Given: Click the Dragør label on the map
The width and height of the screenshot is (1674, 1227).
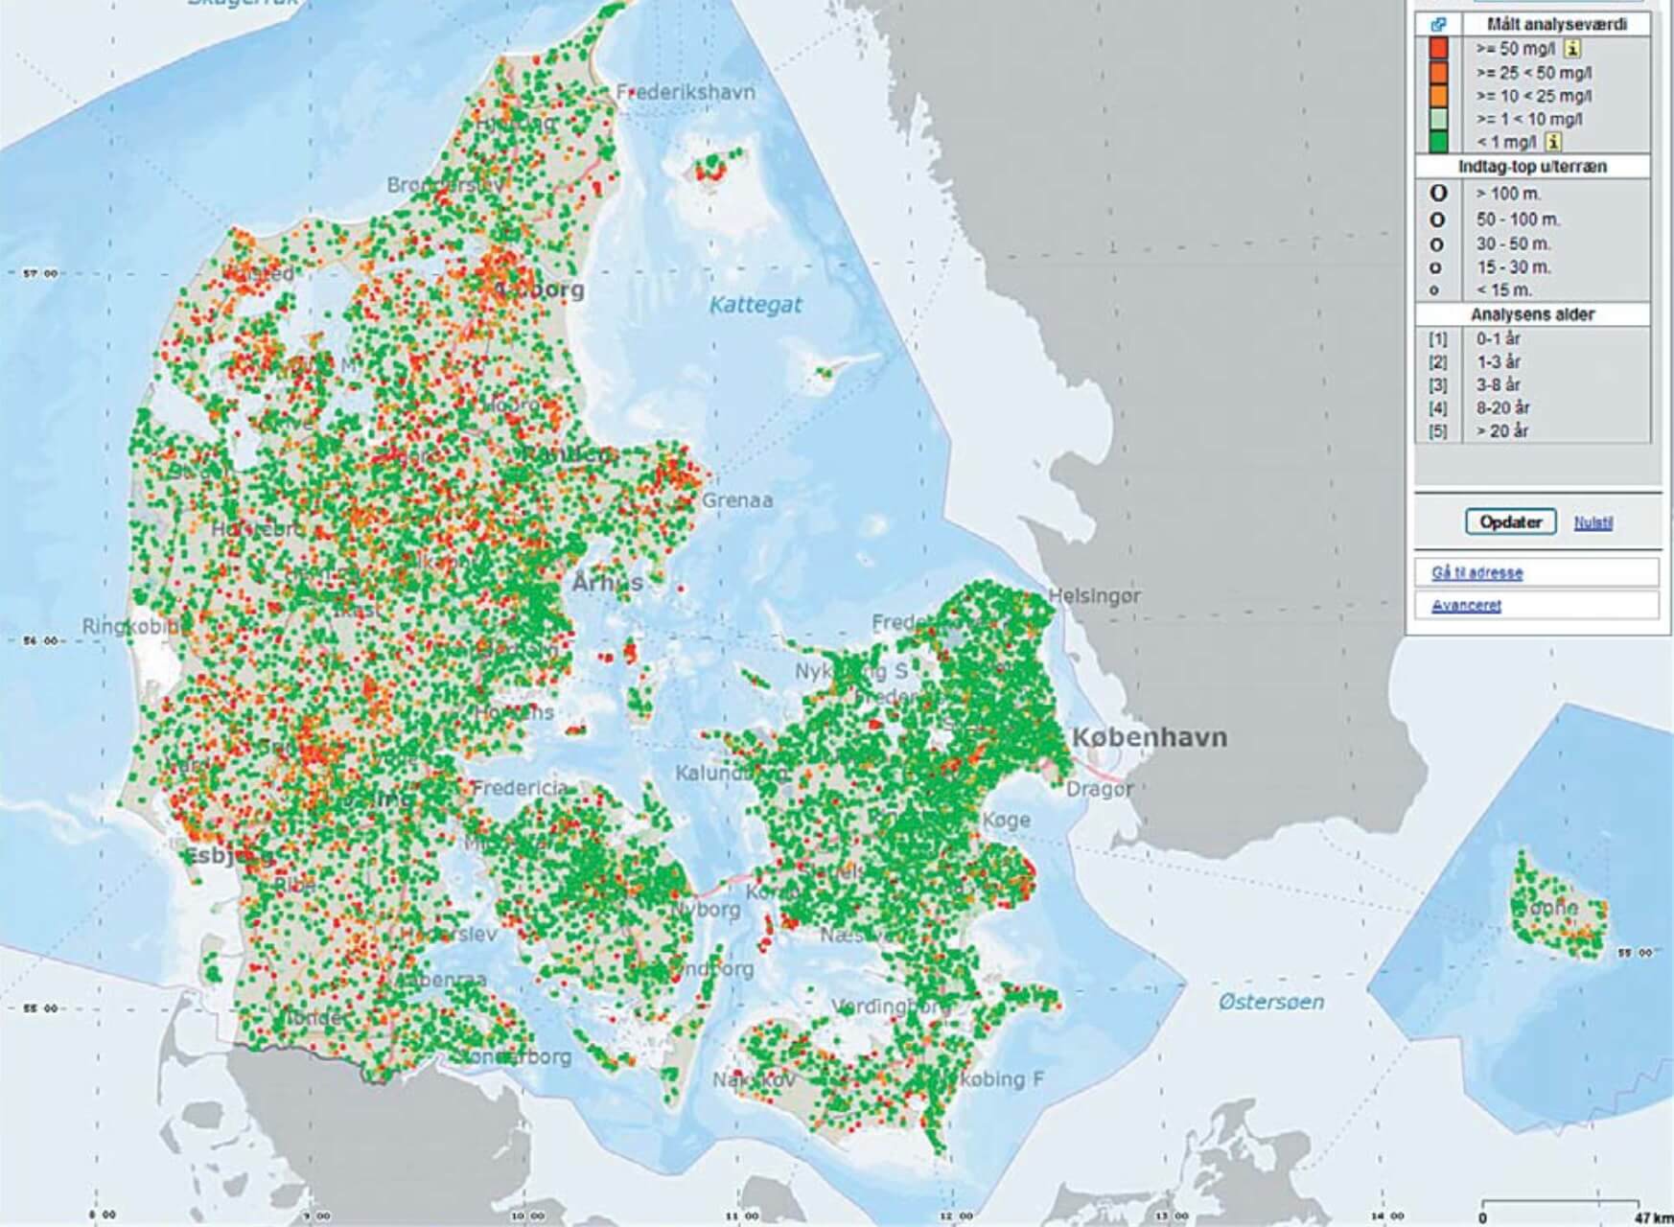Looking at the screenshot, I should pos(1100,789).
